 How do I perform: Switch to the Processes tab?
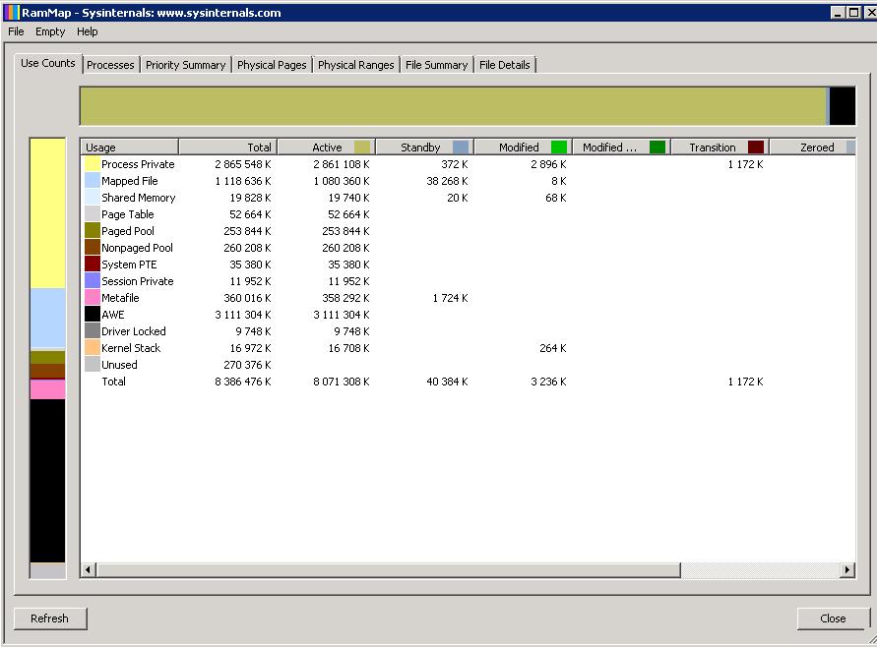(110, 65)
